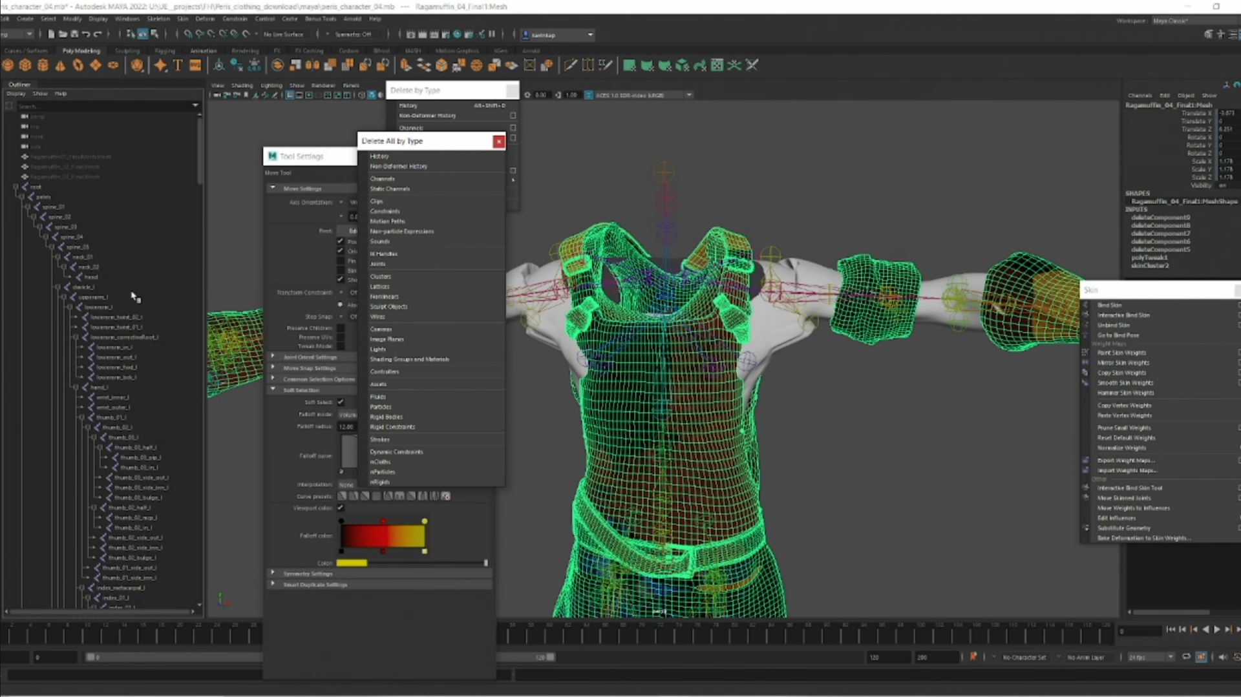Select hand_l joint in the Outliner
Image resolution: width=1241 pixels, height=697 pixels.
click(99, 387)
